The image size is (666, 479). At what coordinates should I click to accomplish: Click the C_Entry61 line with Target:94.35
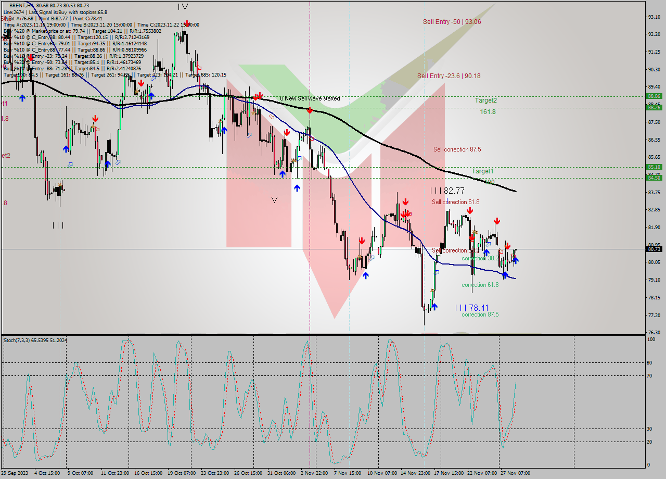pos(76,43)
